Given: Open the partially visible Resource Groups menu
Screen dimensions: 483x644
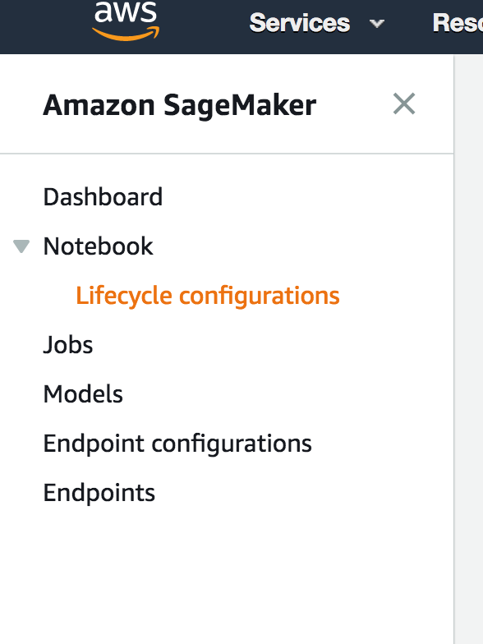Looking at the screenshot, I should pyautogui.click(x=458, y=23).
